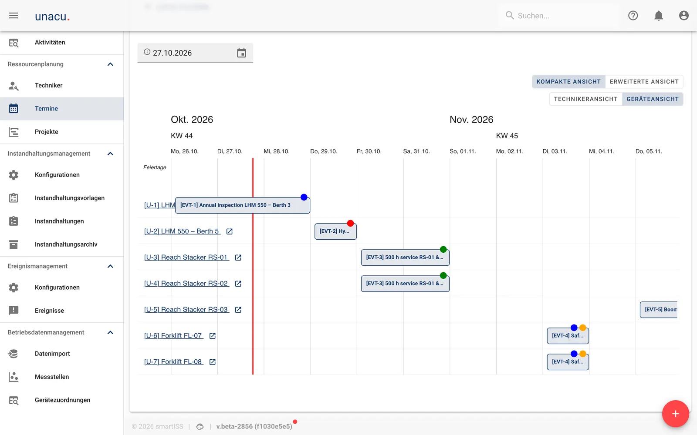The width and height of the screenshot is (697, 435).
Task: Click the red status dot on EVT-2
Action: click(350, 223)
